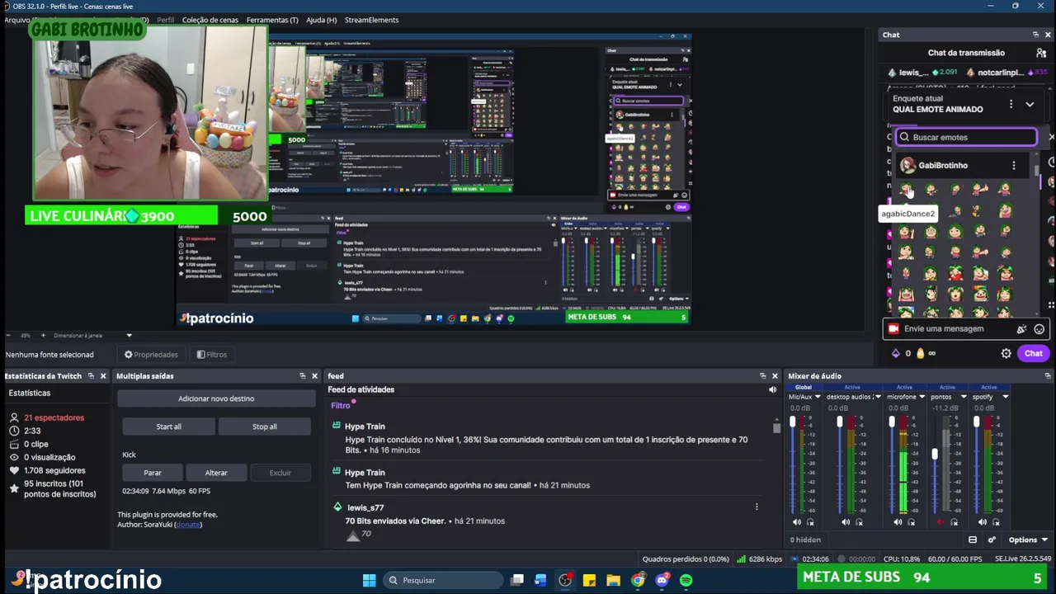Adjust the Mic/Aux volume fader
This screenshot has width=1056, height=594.
pos(793,423)
